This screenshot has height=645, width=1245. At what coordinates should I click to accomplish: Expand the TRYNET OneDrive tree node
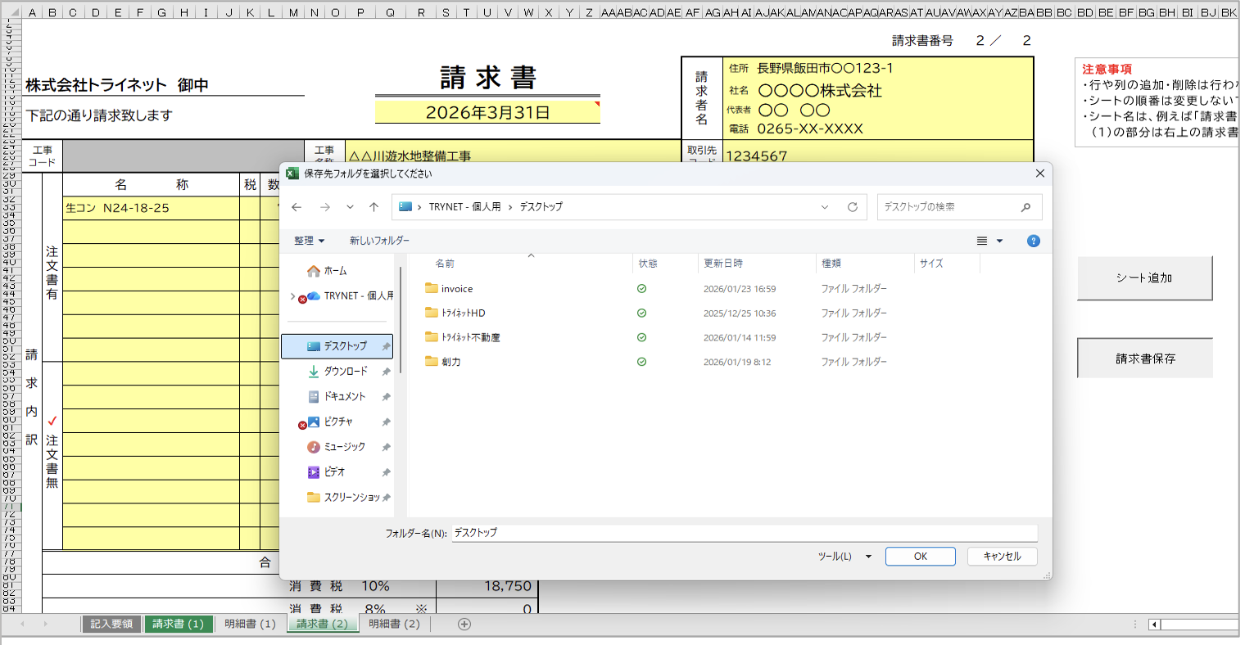pos(293,296)
